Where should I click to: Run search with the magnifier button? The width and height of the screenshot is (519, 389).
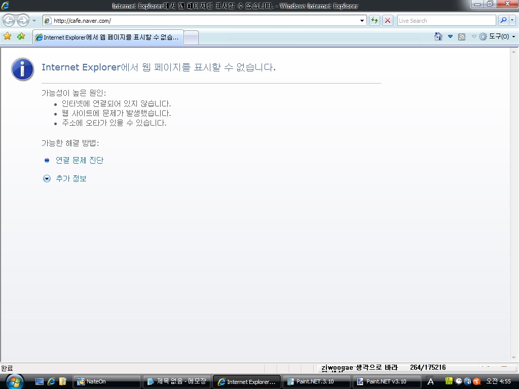pyautogui.click(x=503, y=20)
